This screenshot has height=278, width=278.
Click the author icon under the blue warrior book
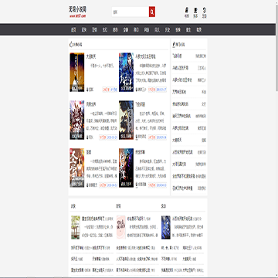(137, 90)
